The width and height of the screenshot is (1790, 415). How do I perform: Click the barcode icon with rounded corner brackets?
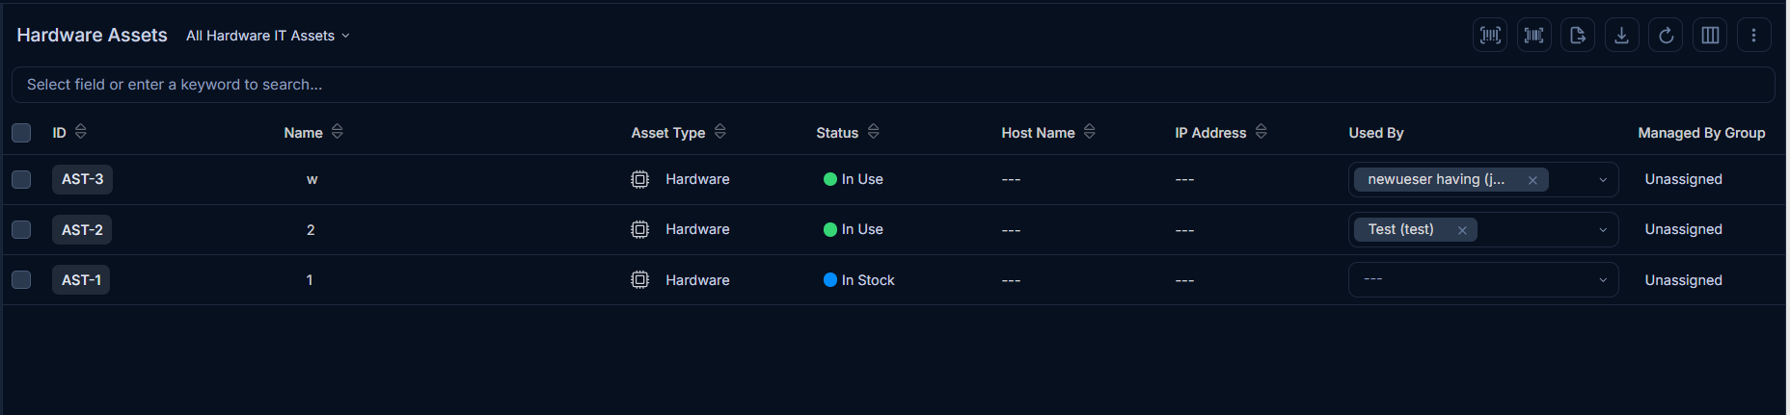pyautogui.click(x=1490, y=36)
